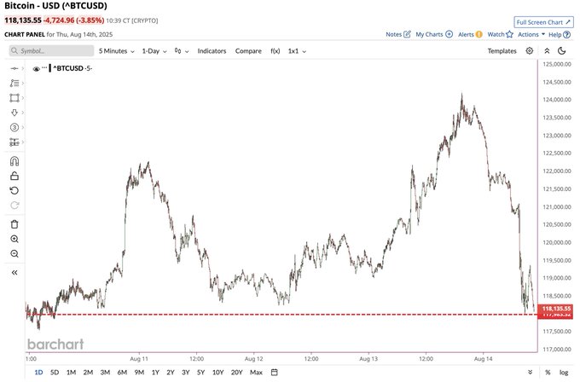Click the Indicators button
Viewport: 580px width, 382px height.
(x=212, y=51)
